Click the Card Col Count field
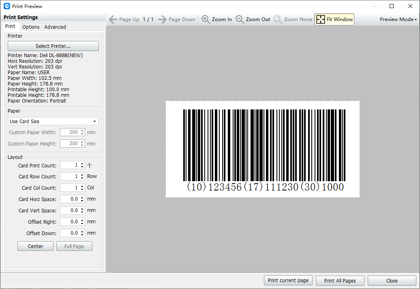Screen dimensions: 420x289 pyautogui.click(x=70, y=188)
